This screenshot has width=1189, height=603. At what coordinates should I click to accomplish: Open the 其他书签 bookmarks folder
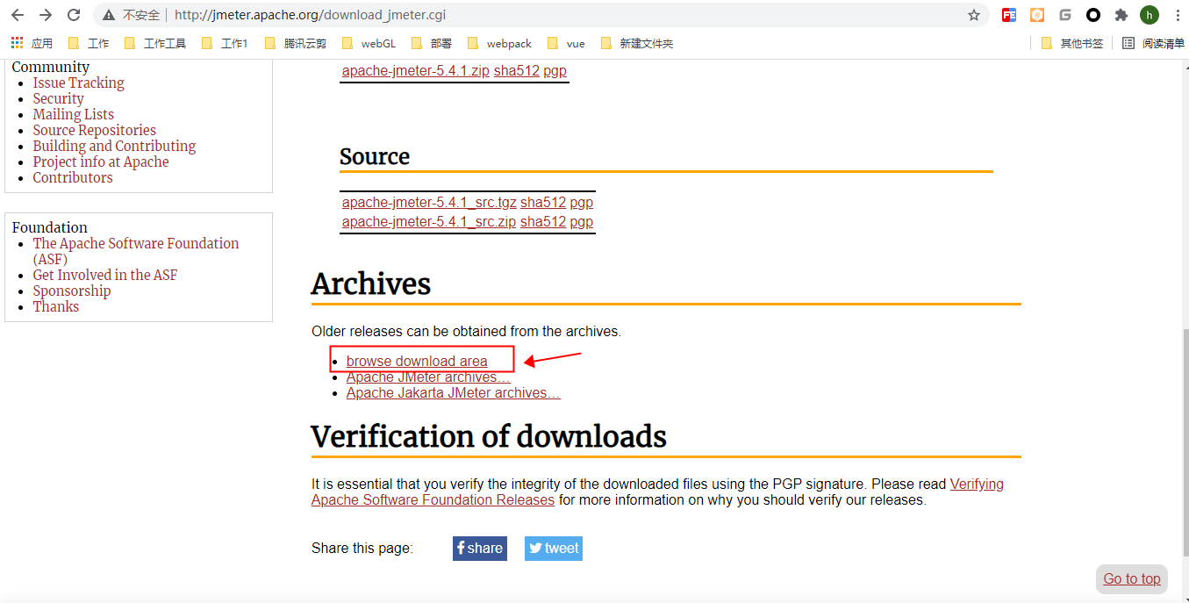tap(1071, 42)
